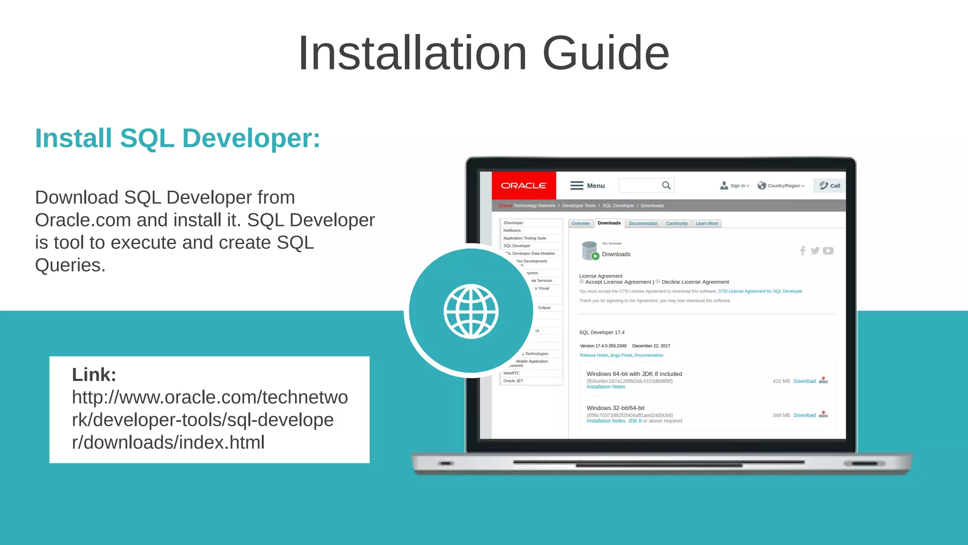The image size is (968, 545).
Task: Click the search magnifier icon
Action: click(666, 185)
